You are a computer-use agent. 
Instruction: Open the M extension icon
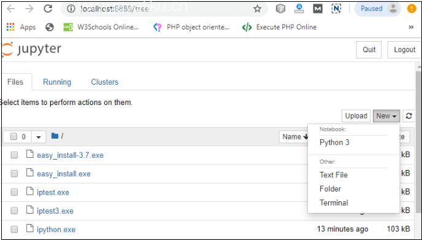[318, 9]
